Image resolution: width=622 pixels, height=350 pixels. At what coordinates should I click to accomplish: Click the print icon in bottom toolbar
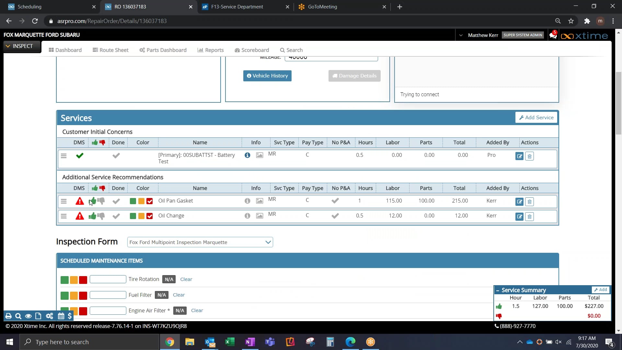[8, 316]
